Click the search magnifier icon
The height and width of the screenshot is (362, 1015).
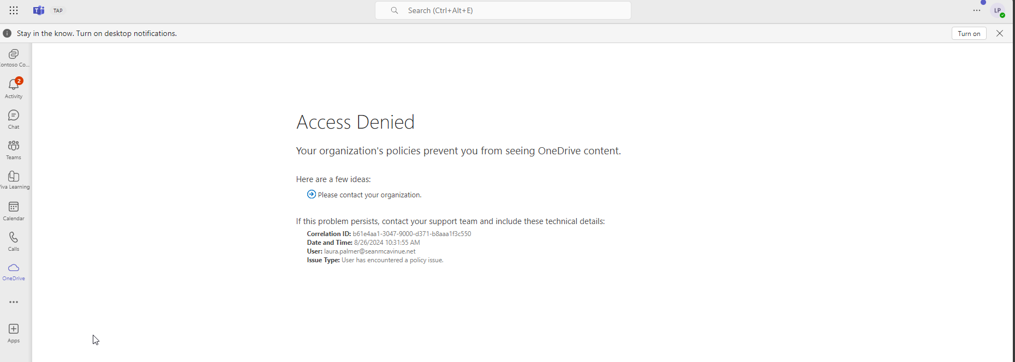394,10
